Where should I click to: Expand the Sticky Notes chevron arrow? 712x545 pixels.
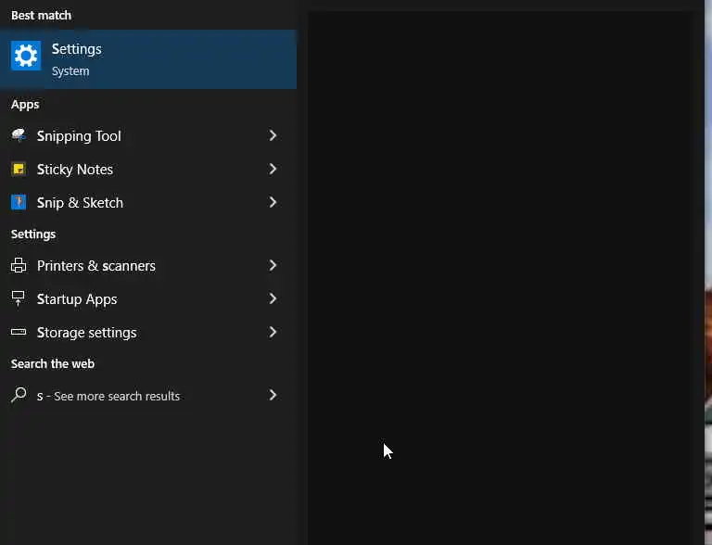tap(273, 170)
